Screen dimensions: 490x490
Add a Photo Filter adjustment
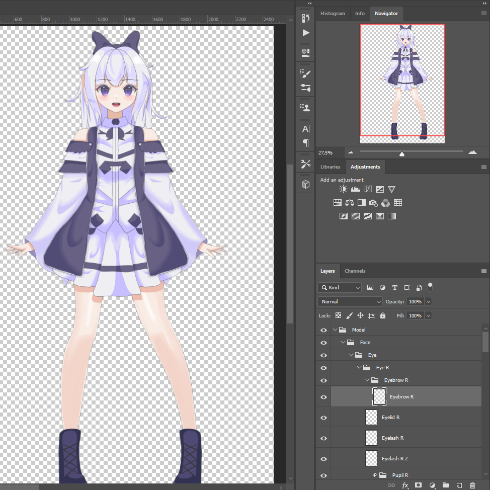click(373, 203)
